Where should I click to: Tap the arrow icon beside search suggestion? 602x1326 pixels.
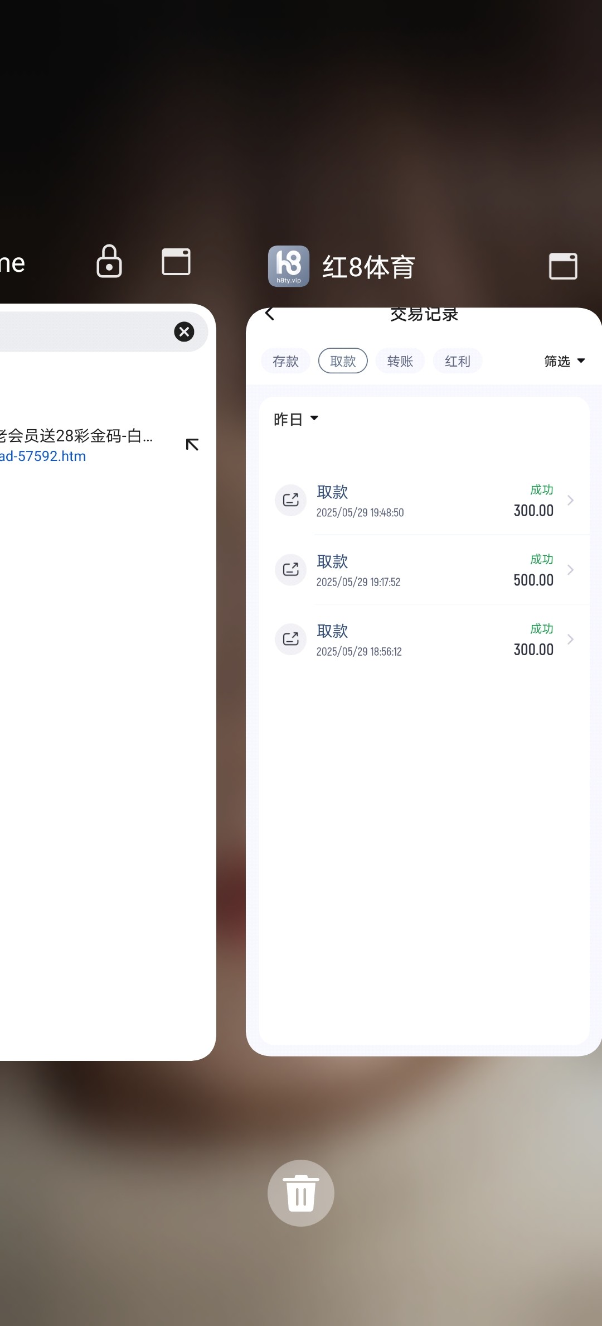tap(192, 445)
